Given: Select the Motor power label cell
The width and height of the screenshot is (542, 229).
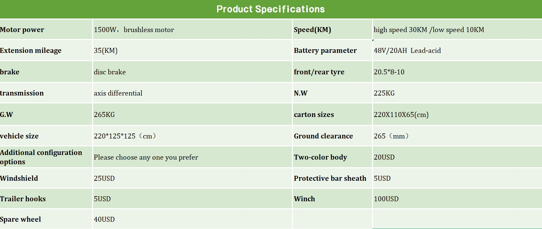Looking at the screenshot, I should pos(22,30).
